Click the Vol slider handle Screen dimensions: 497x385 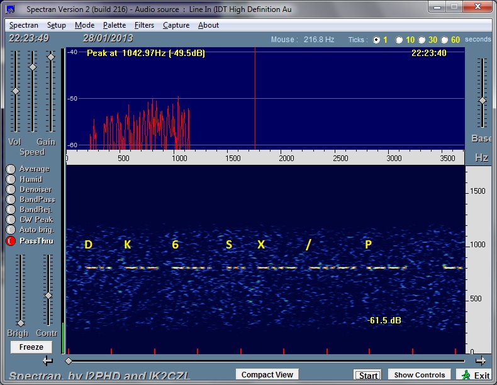16,91
